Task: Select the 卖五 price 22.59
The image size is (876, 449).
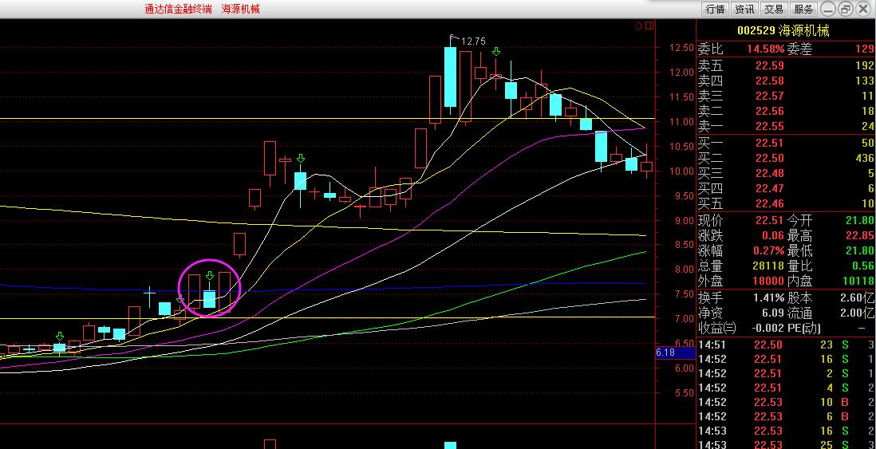Action: [769, 66]
